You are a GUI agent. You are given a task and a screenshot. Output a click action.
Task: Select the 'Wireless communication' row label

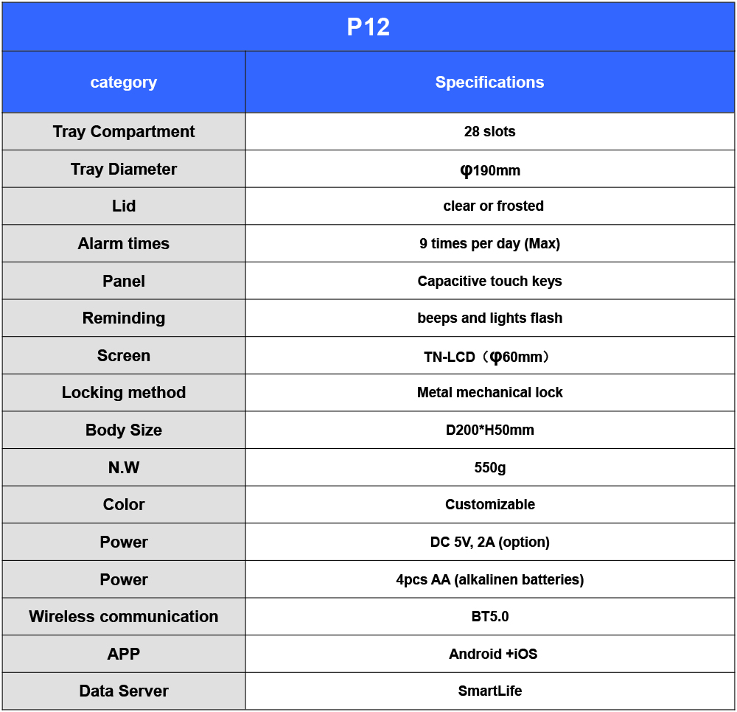coord(124,617)
